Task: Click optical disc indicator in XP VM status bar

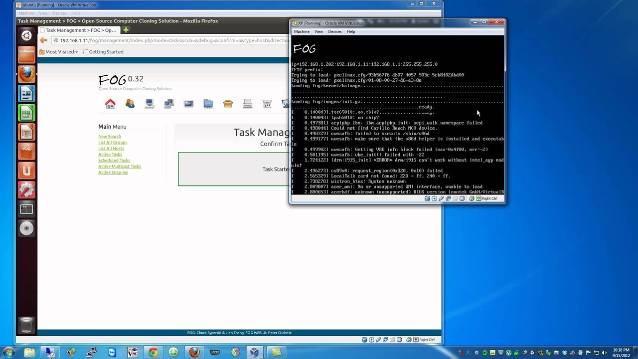Action: pos(434,198)
